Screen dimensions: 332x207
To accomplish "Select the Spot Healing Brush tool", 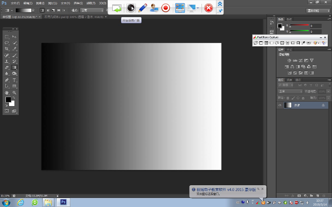I will click(x=7, y=55).
